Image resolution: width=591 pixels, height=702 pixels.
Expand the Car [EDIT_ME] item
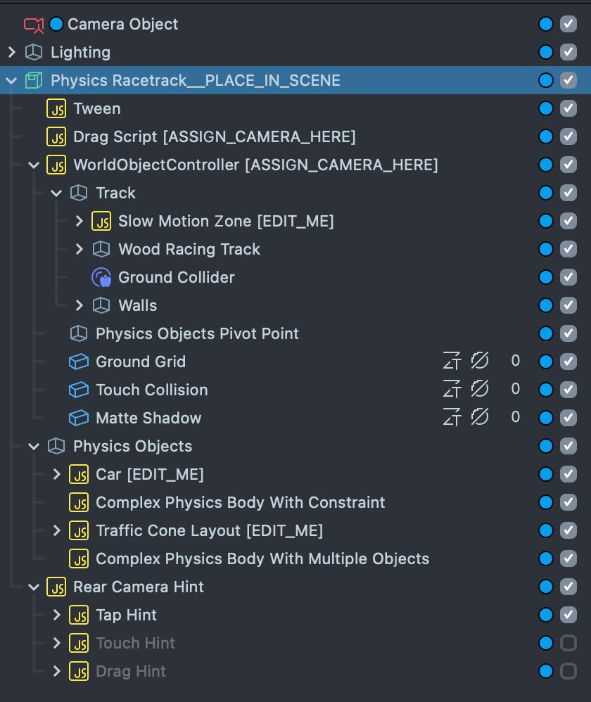coord(57,475)
